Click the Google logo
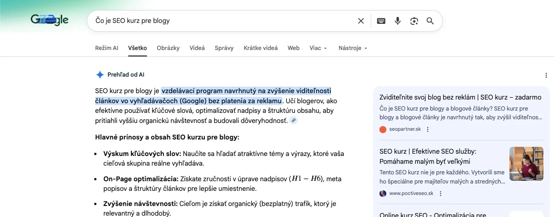The height and width of the screenshot is (217, 554). 50,20
